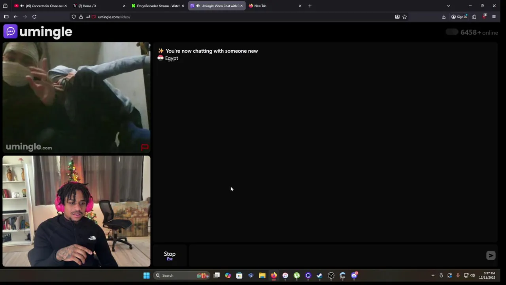The width and height of the screenshot is (506, 285).
Task: Close the EmrysReloaded Stream tab
Action: click(183, 6)
